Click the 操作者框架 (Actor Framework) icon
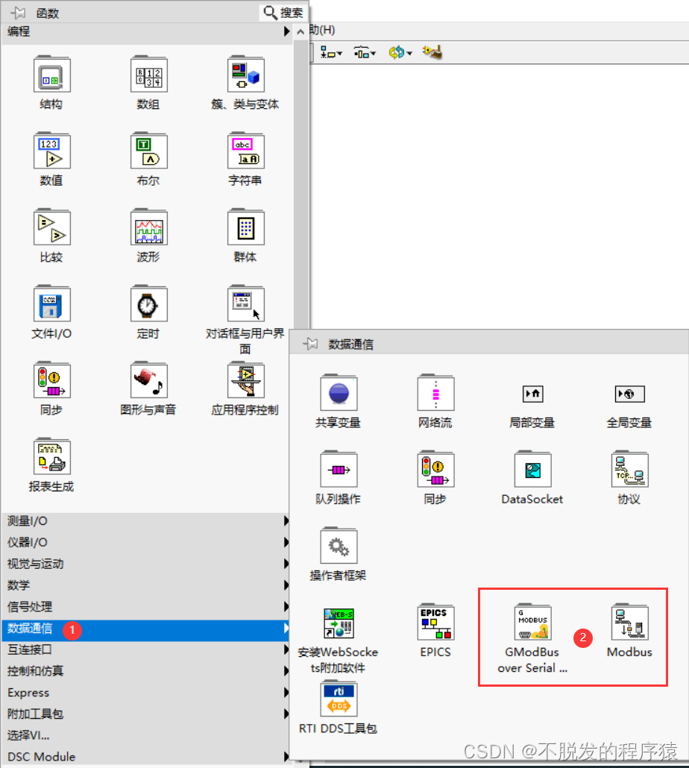Screen dimensions: 689x768 (338, 546)
